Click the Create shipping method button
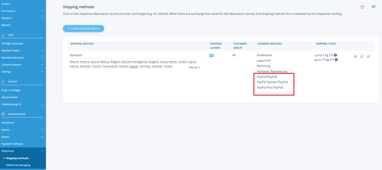This screenshot has height=170, width=382. point(83,28)
